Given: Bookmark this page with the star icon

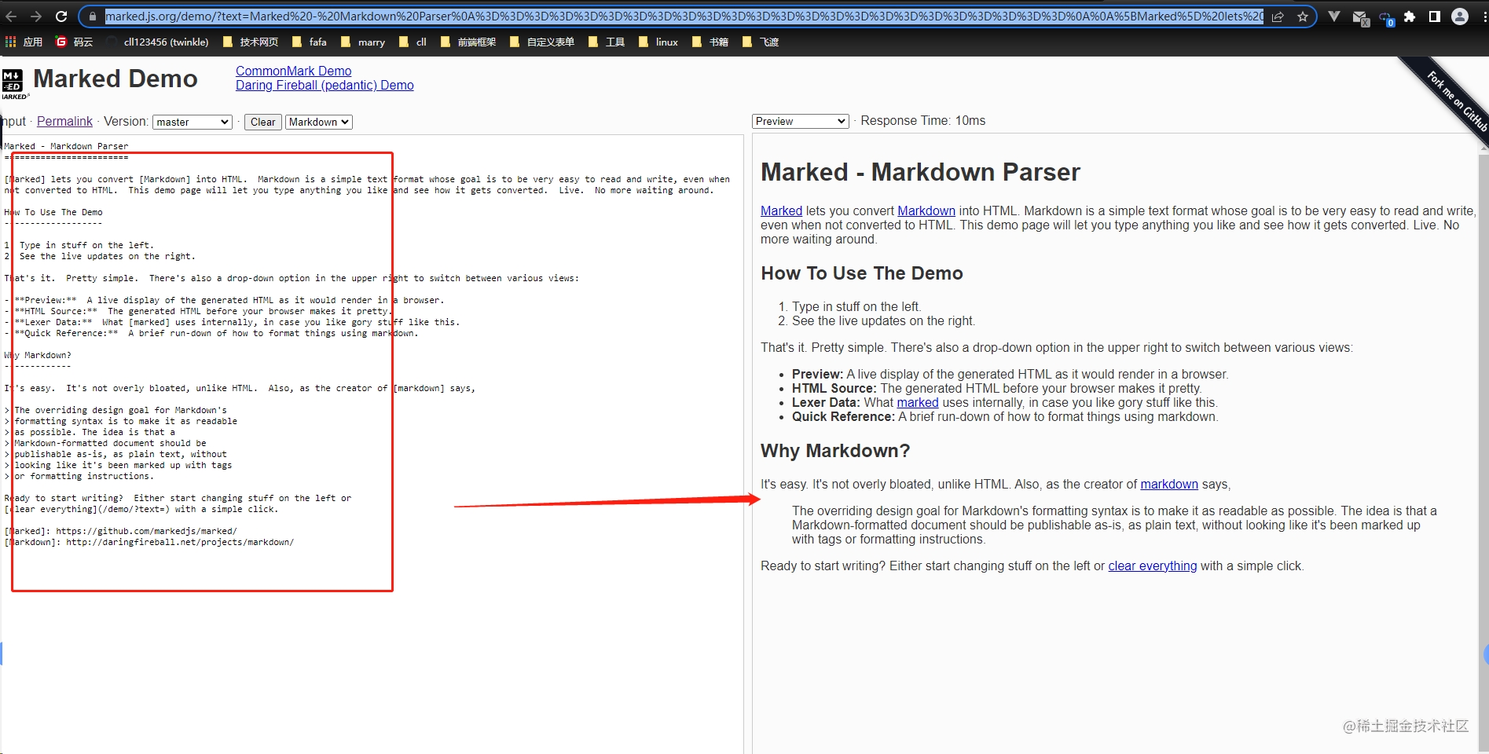Looking at the screenshot, I should [x=1303, y=16].
